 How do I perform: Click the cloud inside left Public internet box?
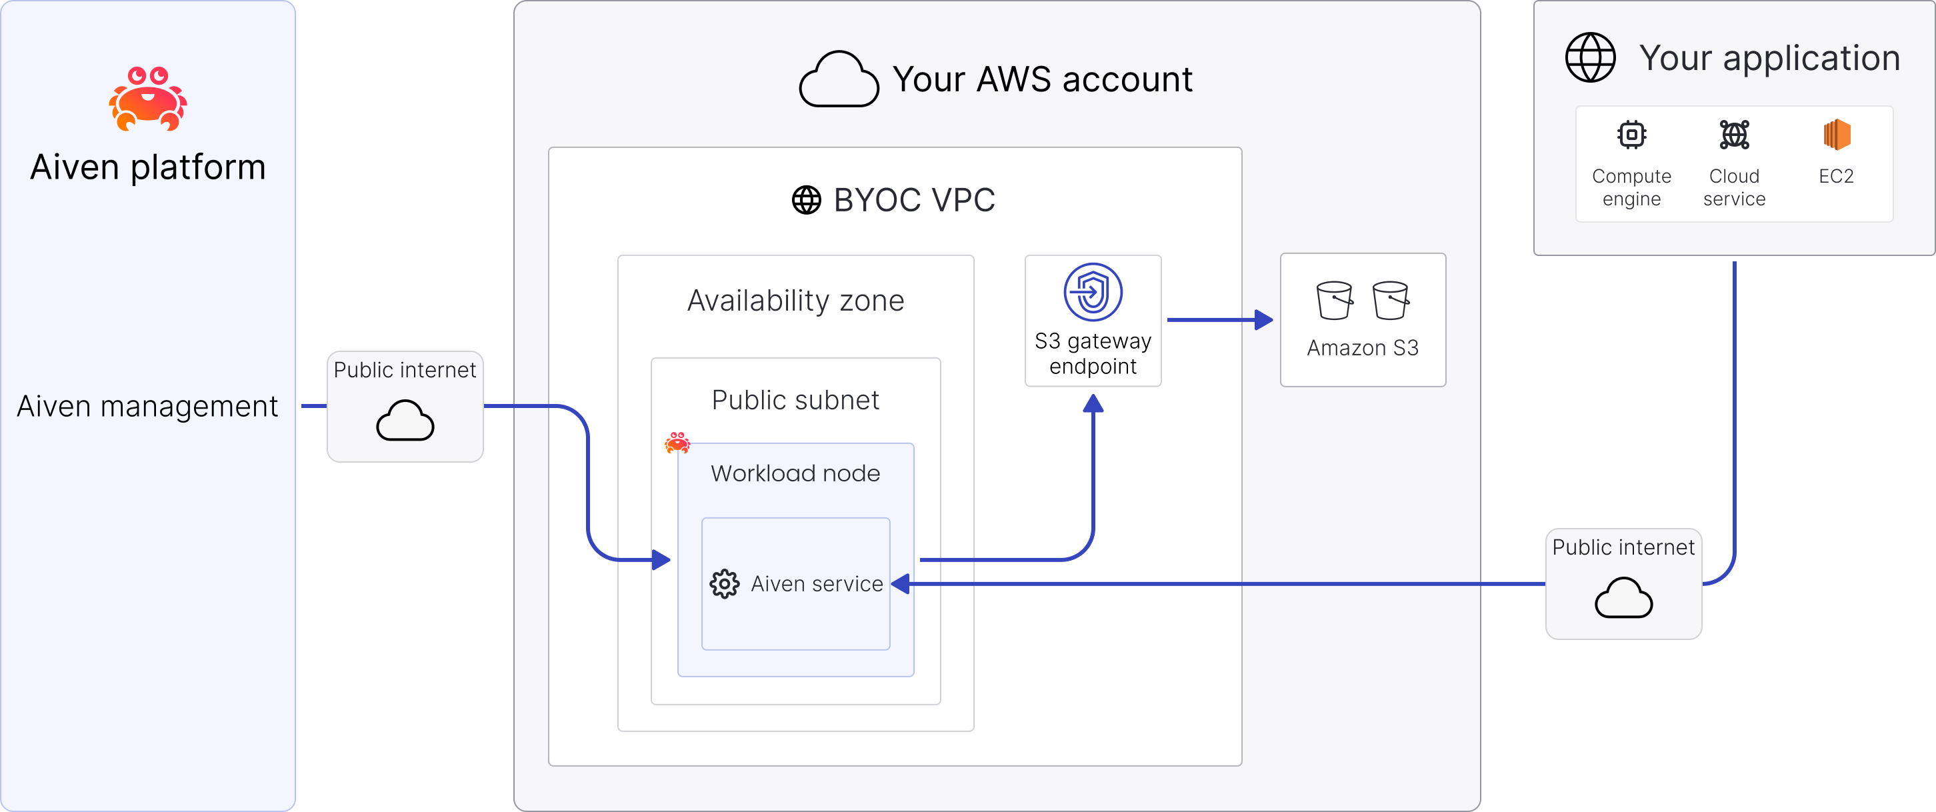pos(405,421)
